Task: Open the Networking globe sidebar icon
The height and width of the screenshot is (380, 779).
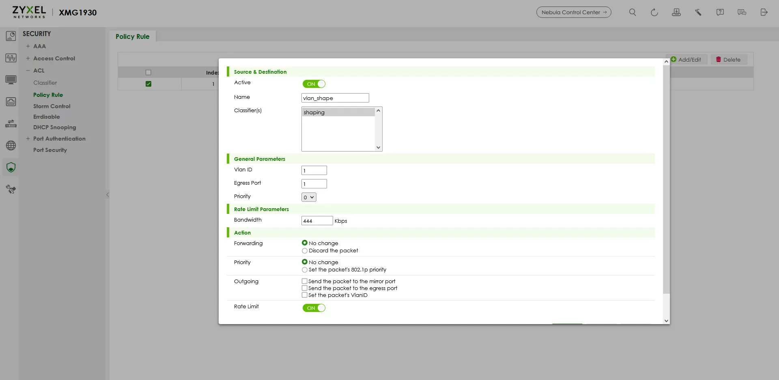Action: coord(11,145)
